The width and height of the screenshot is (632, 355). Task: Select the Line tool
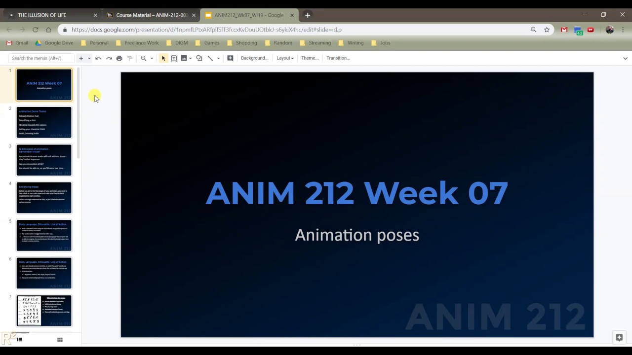click(x=210, y=58)
